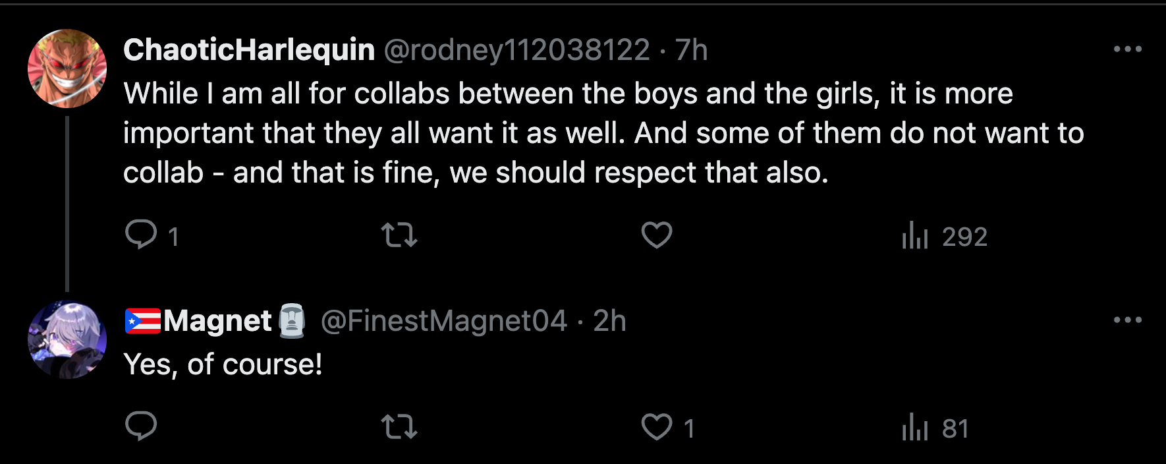This screenshot has width=1166, height=464.
Task: Open more options on ChaoticHarlequin's tweet
Action: pyautogui.click(x=1127, y=49)
